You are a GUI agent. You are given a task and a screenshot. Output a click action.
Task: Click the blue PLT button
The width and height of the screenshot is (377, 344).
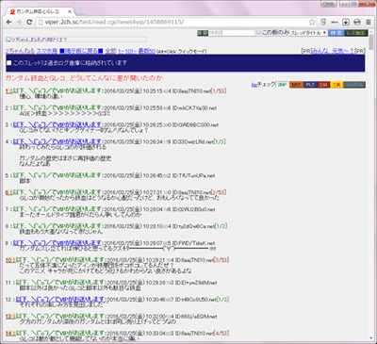(310, 85)
